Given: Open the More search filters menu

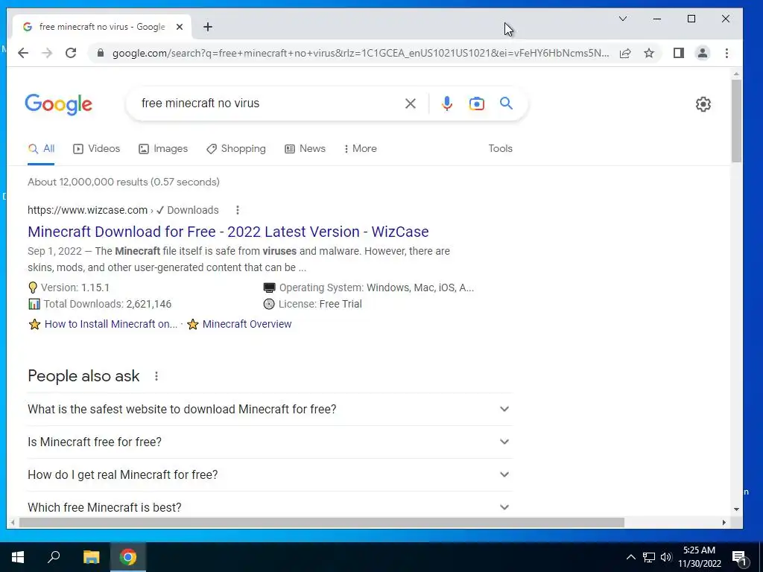Looking at the screenshot, I should (360, 149).
